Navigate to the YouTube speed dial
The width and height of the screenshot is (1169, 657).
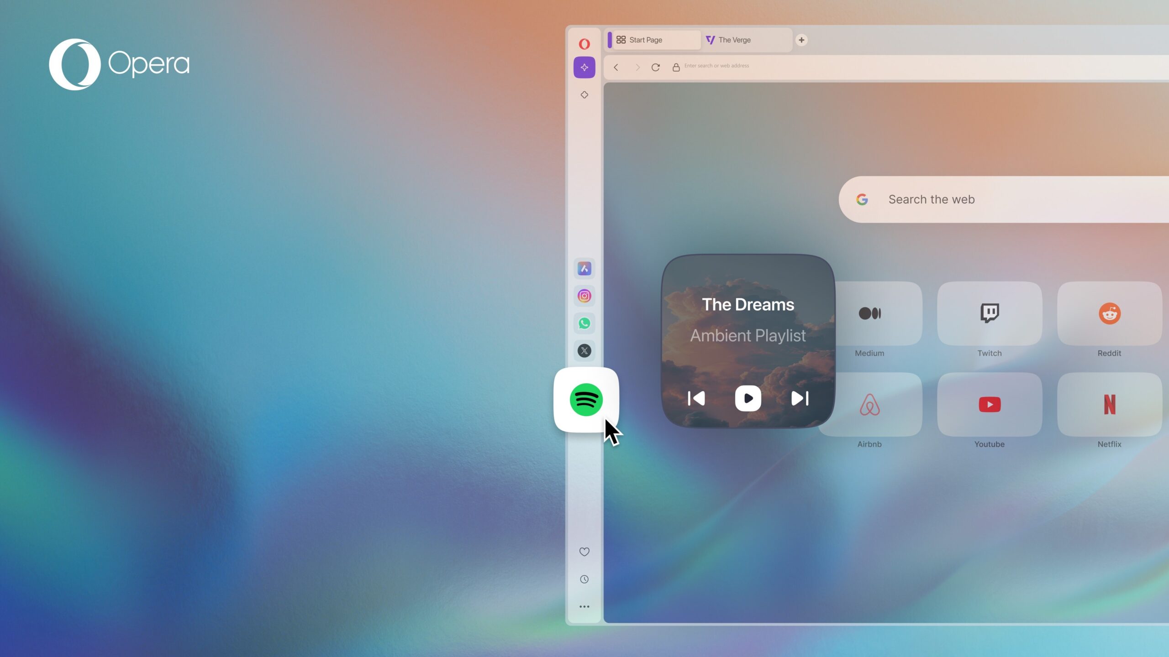989,404
